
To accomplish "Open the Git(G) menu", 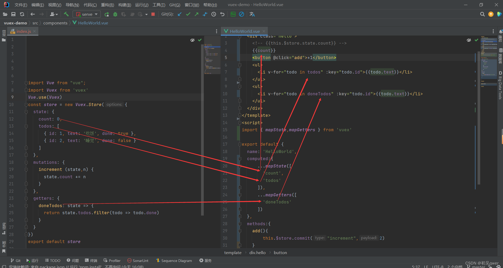I will [175, 5].
